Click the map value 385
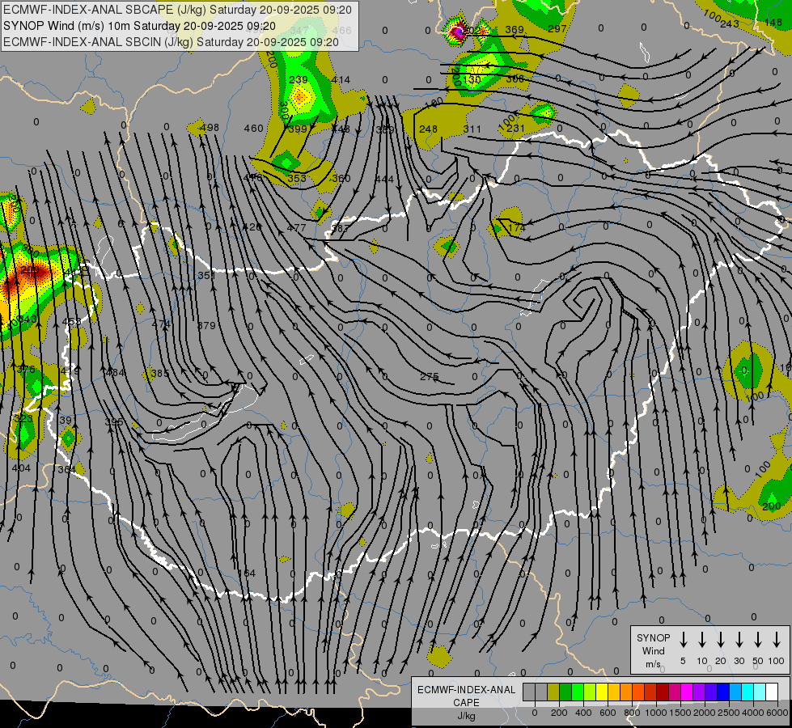The image size is (792, 728). pyautogui.click(x=160, y=374)
